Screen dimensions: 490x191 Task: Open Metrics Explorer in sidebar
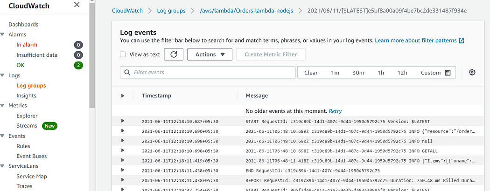27,116
